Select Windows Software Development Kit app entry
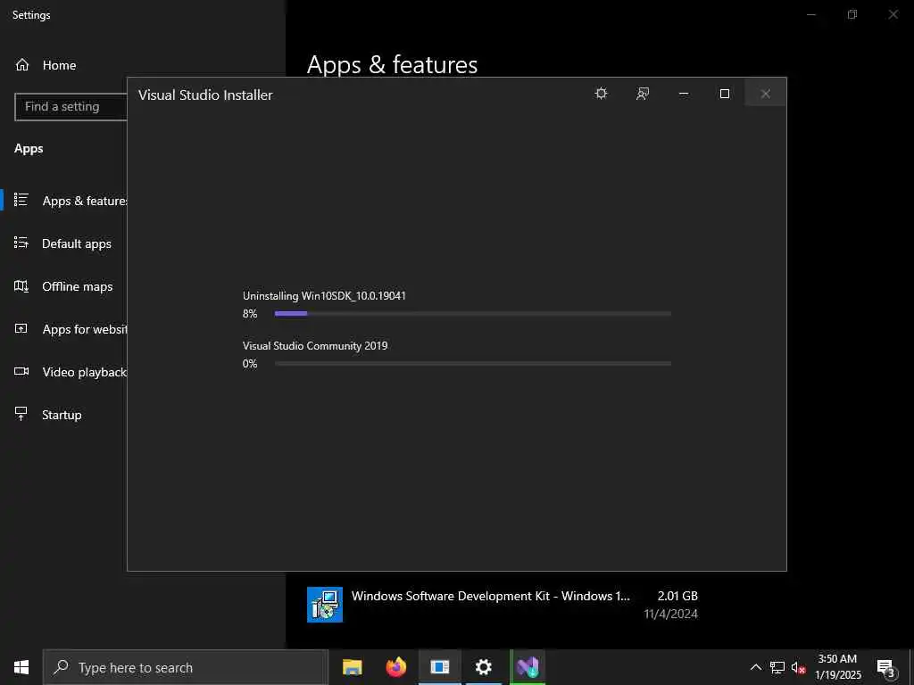The width and height of the screenshot is (914, 685). [x=503, y=605]
